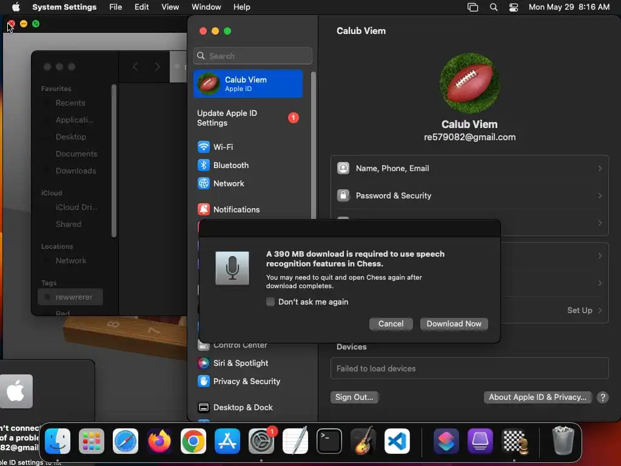Viewport: 621px width, 466px height.
Task: Open the View menu
Action: point(170,7)
